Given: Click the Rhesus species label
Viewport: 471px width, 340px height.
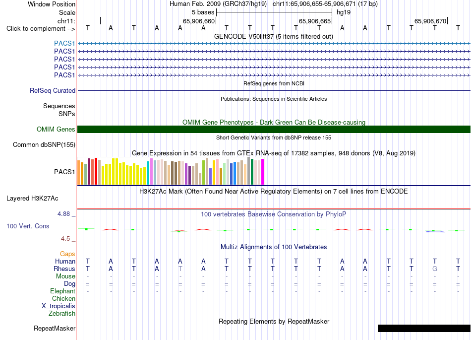Looking at the screenshot, I should (64, 269).
